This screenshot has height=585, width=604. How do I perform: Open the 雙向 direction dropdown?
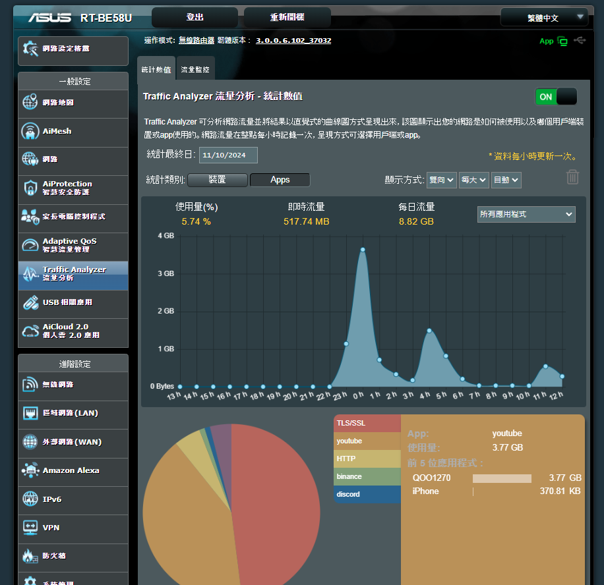(x=441, y=180)
